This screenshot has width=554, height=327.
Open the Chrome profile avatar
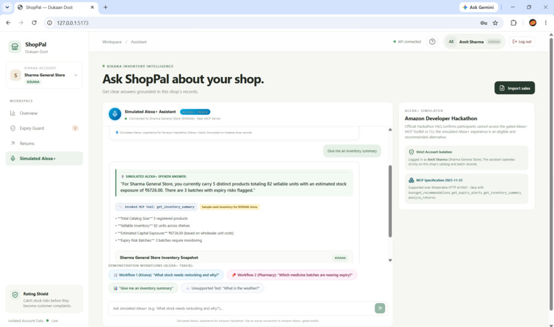[533, 23]
